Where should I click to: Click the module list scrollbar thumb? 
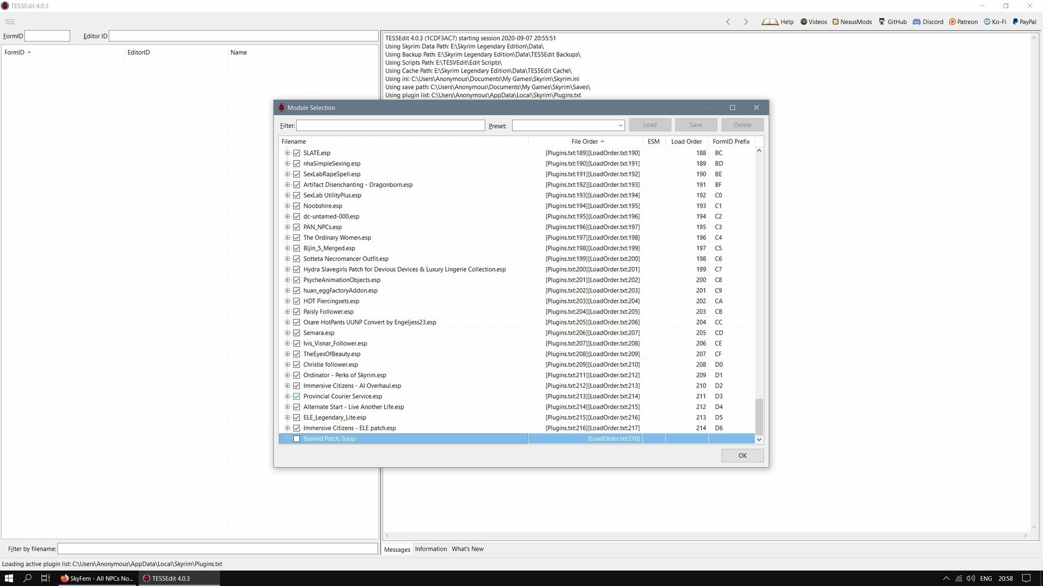pos(759,417)
